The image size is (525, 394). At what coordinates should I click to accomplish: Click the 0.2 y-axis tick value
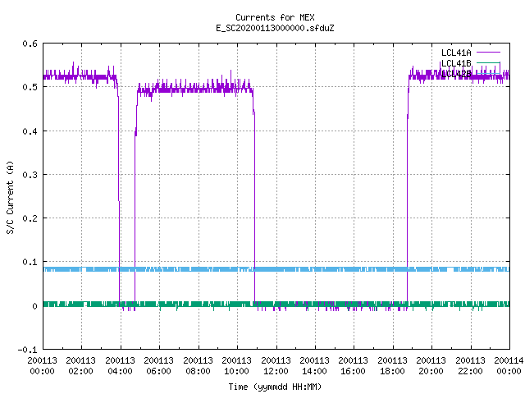pos(30,218)
